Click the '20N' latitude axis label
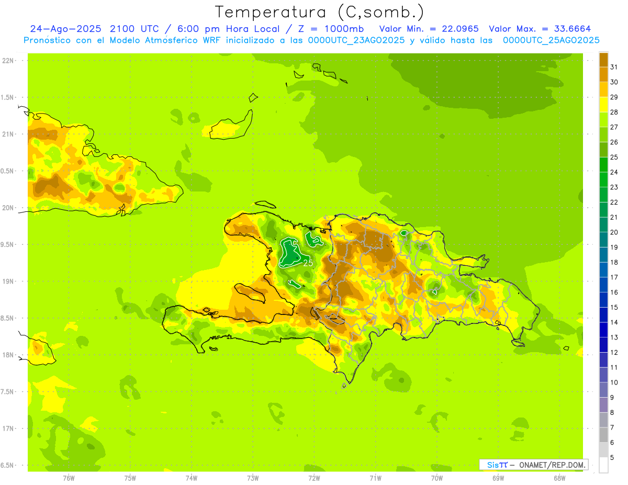The height and width of the screenshot is (485, 628). pos(8,208)
